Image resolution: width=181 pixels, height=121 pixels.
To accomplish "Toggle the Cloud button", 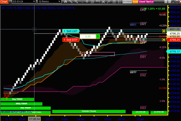I will pos(142,1).
